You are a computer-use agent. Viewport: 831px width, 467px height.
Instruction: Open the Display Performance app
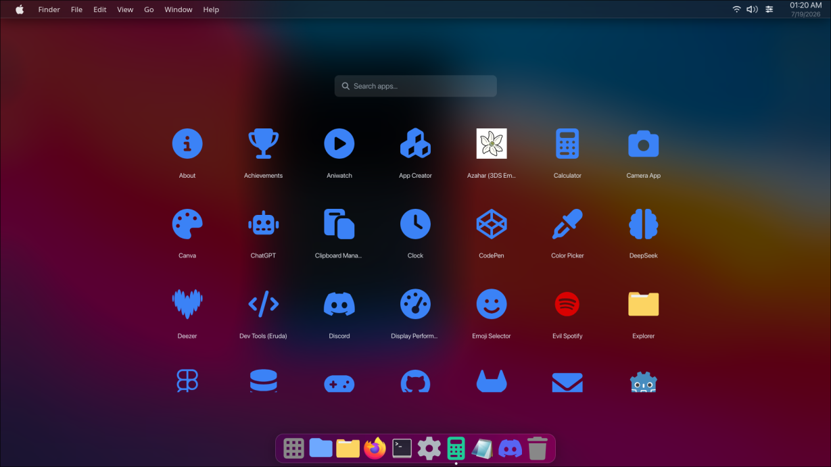(x=415, y=304)
